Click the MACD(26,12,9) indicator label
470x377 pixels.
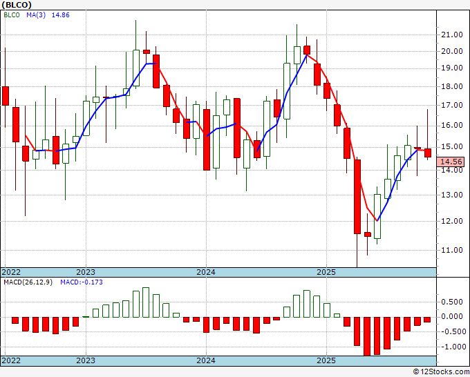28,282
